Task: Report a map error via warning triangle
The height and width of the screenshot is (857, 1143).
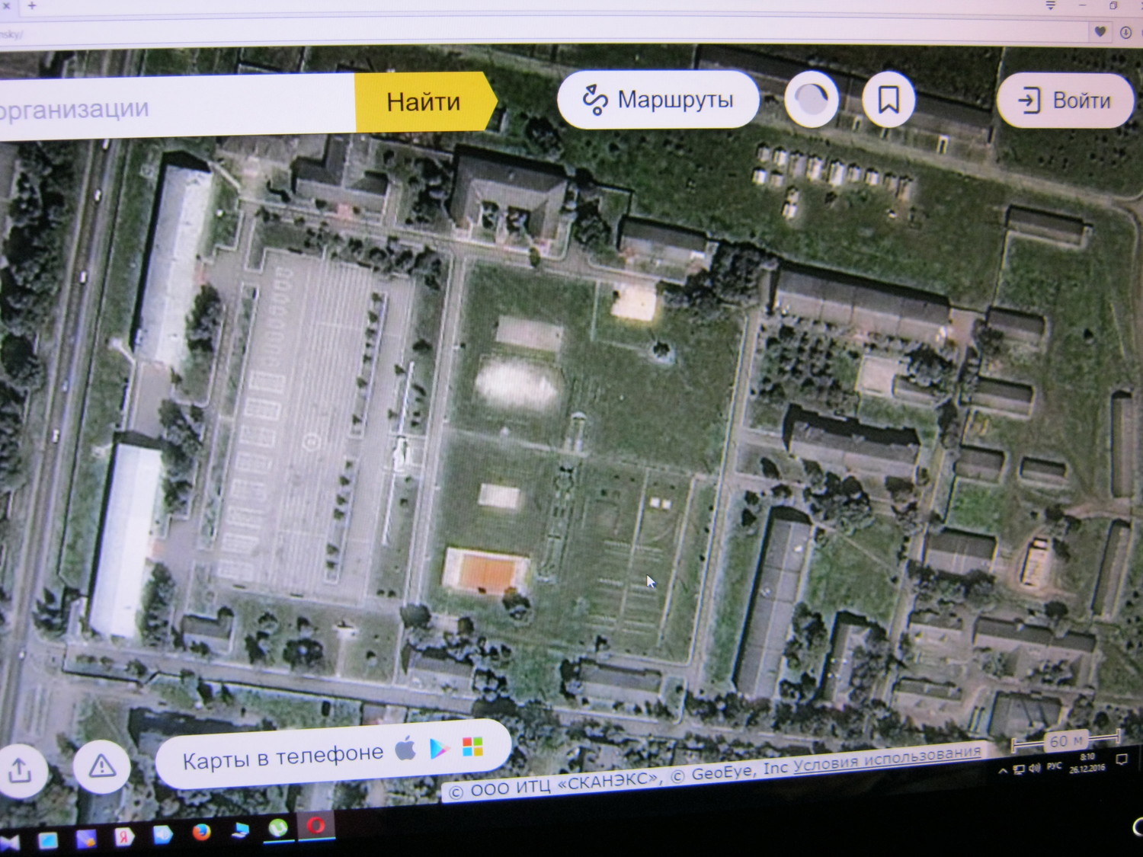Action: (102, 766)
